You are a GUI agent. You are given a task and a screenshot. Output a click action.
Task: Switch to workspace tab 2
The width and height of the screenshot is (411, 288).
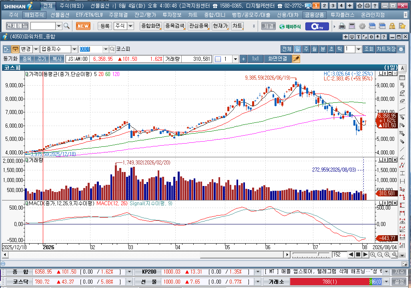pos(325,6)
